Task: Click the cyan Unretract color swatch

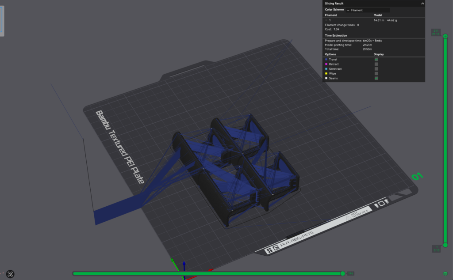Action: point(326,69)
